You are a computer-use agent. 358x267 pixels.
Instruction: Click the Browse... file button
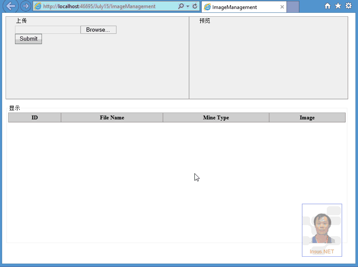pyautogui.click(x=98, y=30)
